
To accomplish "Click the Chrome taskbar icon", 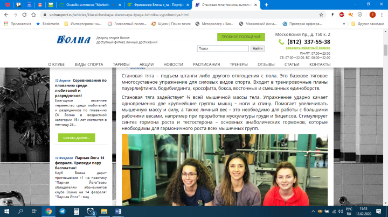I will (48, 211).
